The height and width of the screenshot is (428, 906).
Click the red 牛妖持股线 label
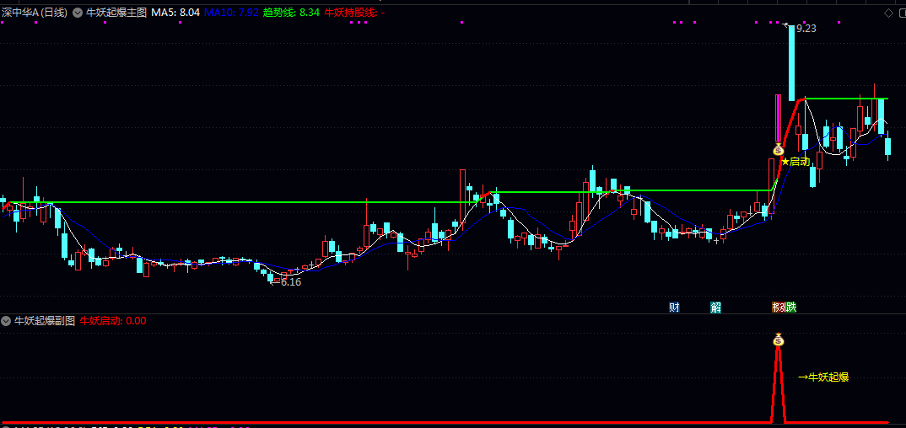coord(354,13)
